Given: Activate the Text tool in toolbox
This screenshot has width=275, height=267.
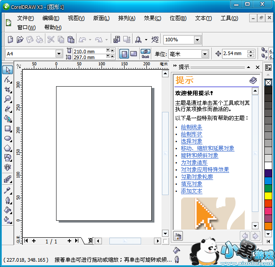Looking at the screenshot, I should (x=8, y=167).
